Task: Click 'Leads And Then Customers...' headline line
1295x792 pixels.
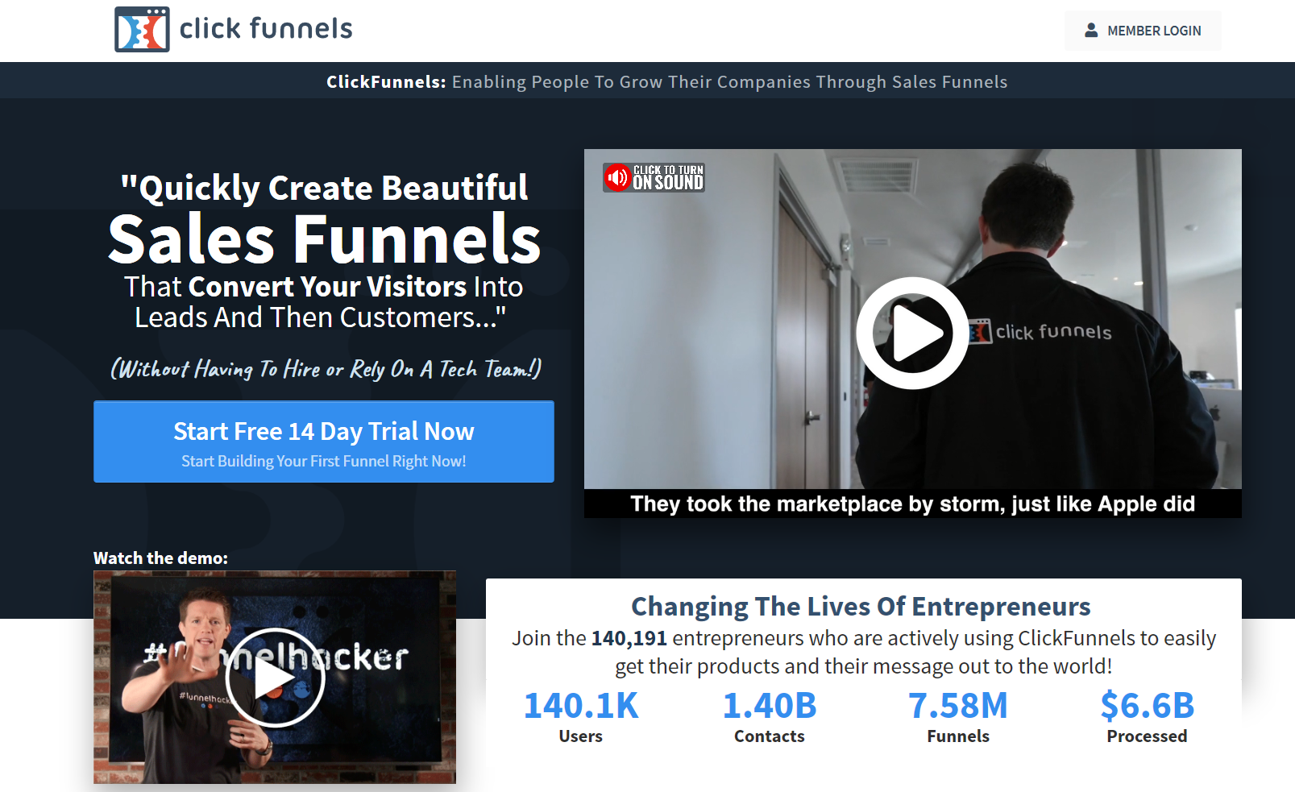Action: pyautogui.click(x=321, y=317)
